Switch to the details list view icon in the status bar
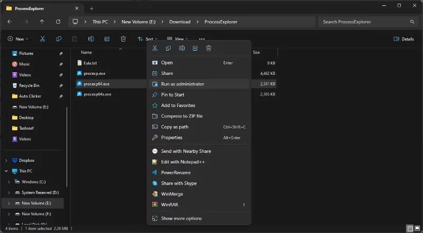423x233 pixels. (410, 229)
